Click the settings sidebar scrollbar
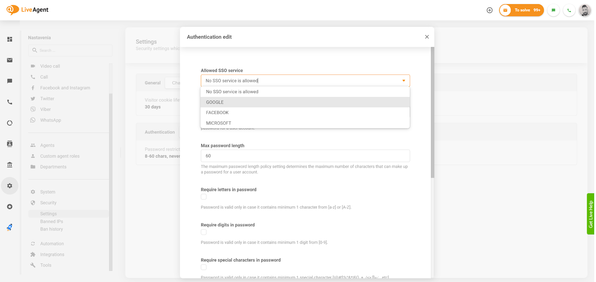This screenshot has width=596, height=282. pyautogui.click(x=111, y=182)
